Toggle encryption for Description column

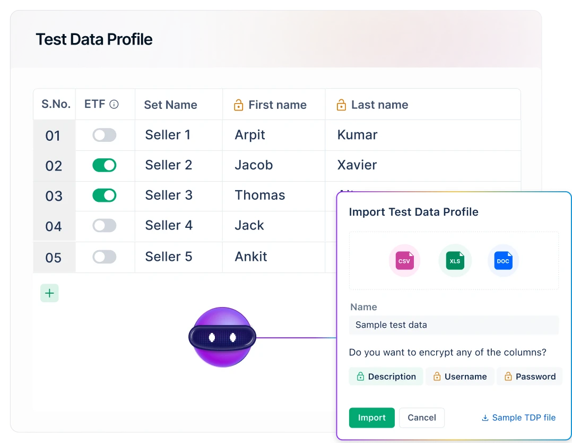(x=386, y=377)
